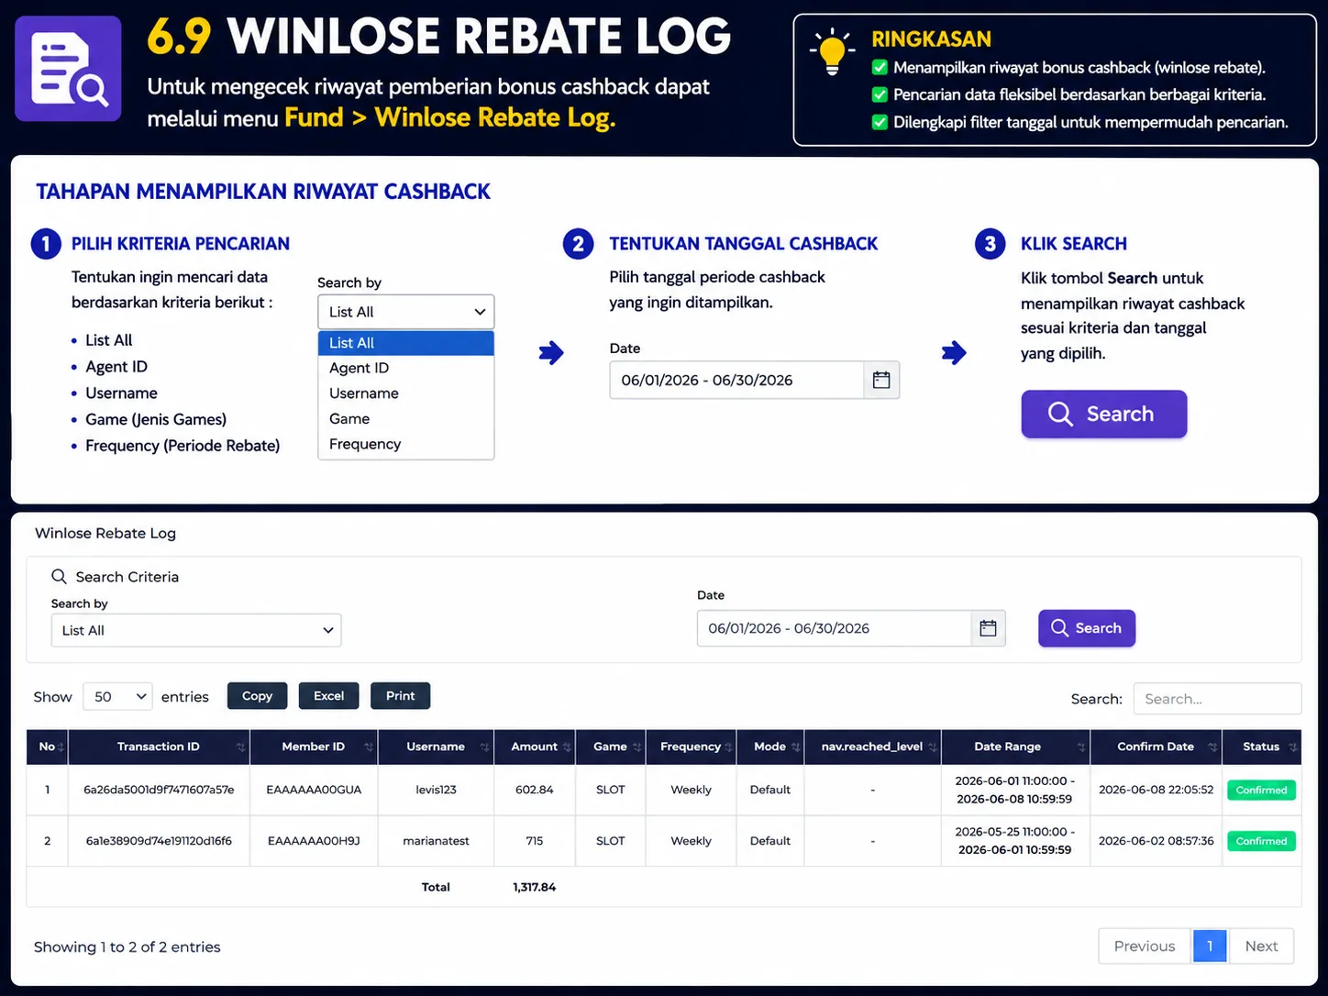This screenshot has width=1328, height=996.
Task: Click confirm date 2026-06-08 22:05:52
Action: [x=1156, y=790]
